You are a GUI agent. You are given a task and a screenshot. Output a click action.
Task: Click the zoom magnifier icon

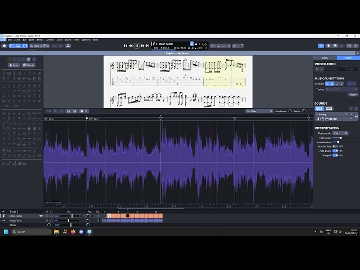31,46
